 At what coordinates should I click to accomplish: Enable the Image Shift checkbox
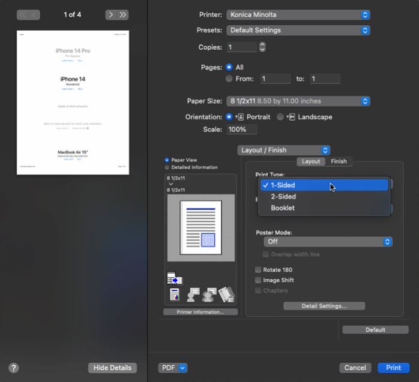point(258,280)
